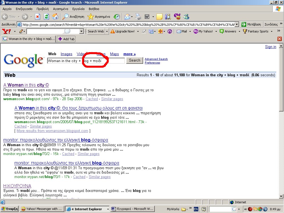Viewport: 284px width, 213px height.
Task: Open the Προβολή (View) menu
Action: 42,9
